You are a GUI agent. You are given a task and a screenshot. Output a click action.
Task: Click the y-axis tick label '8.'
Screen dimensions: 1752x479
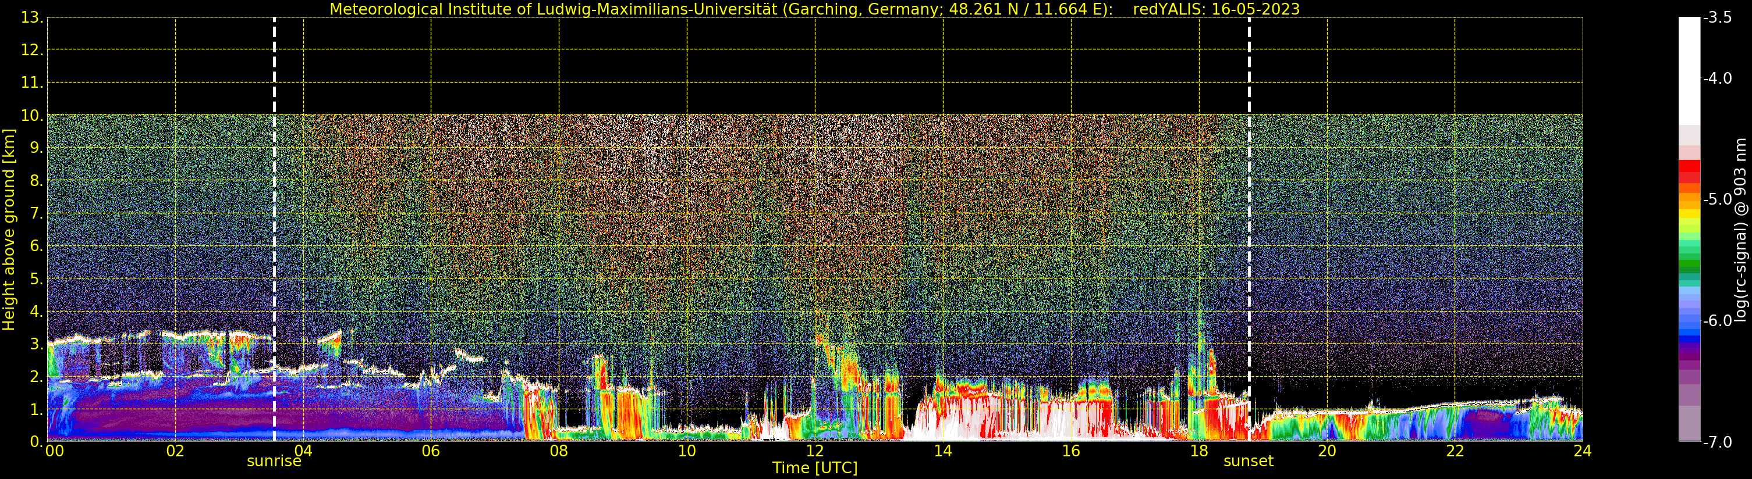tap(36, 181)
